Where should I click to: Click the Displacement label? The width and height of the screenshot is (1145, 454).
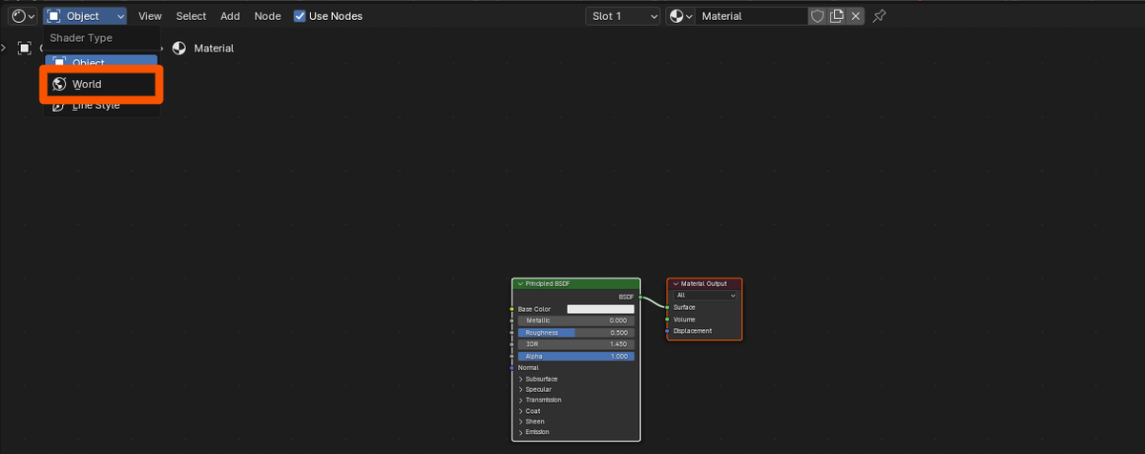tap(693, 331)
